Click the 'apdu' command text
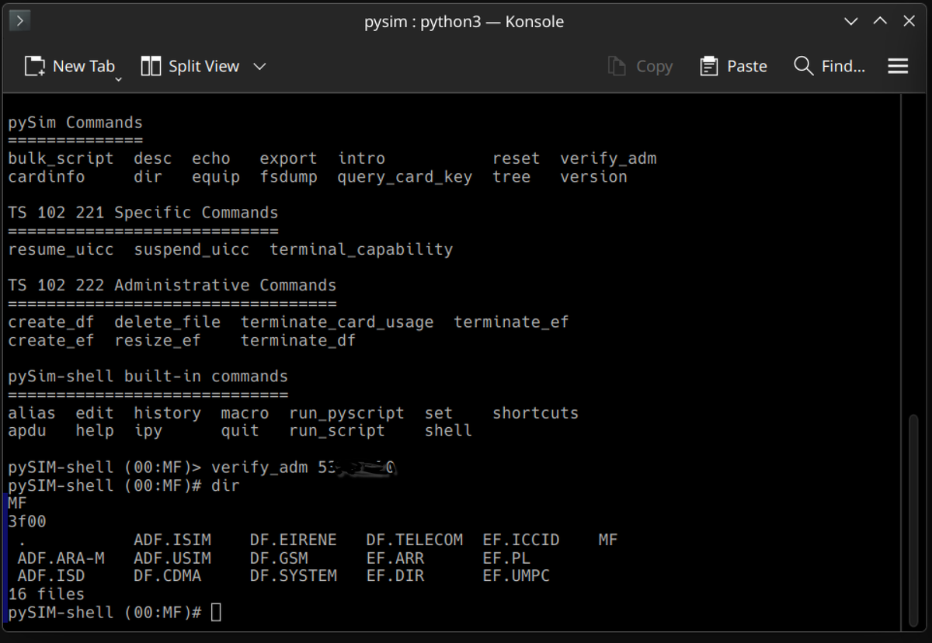 (27, 430)
